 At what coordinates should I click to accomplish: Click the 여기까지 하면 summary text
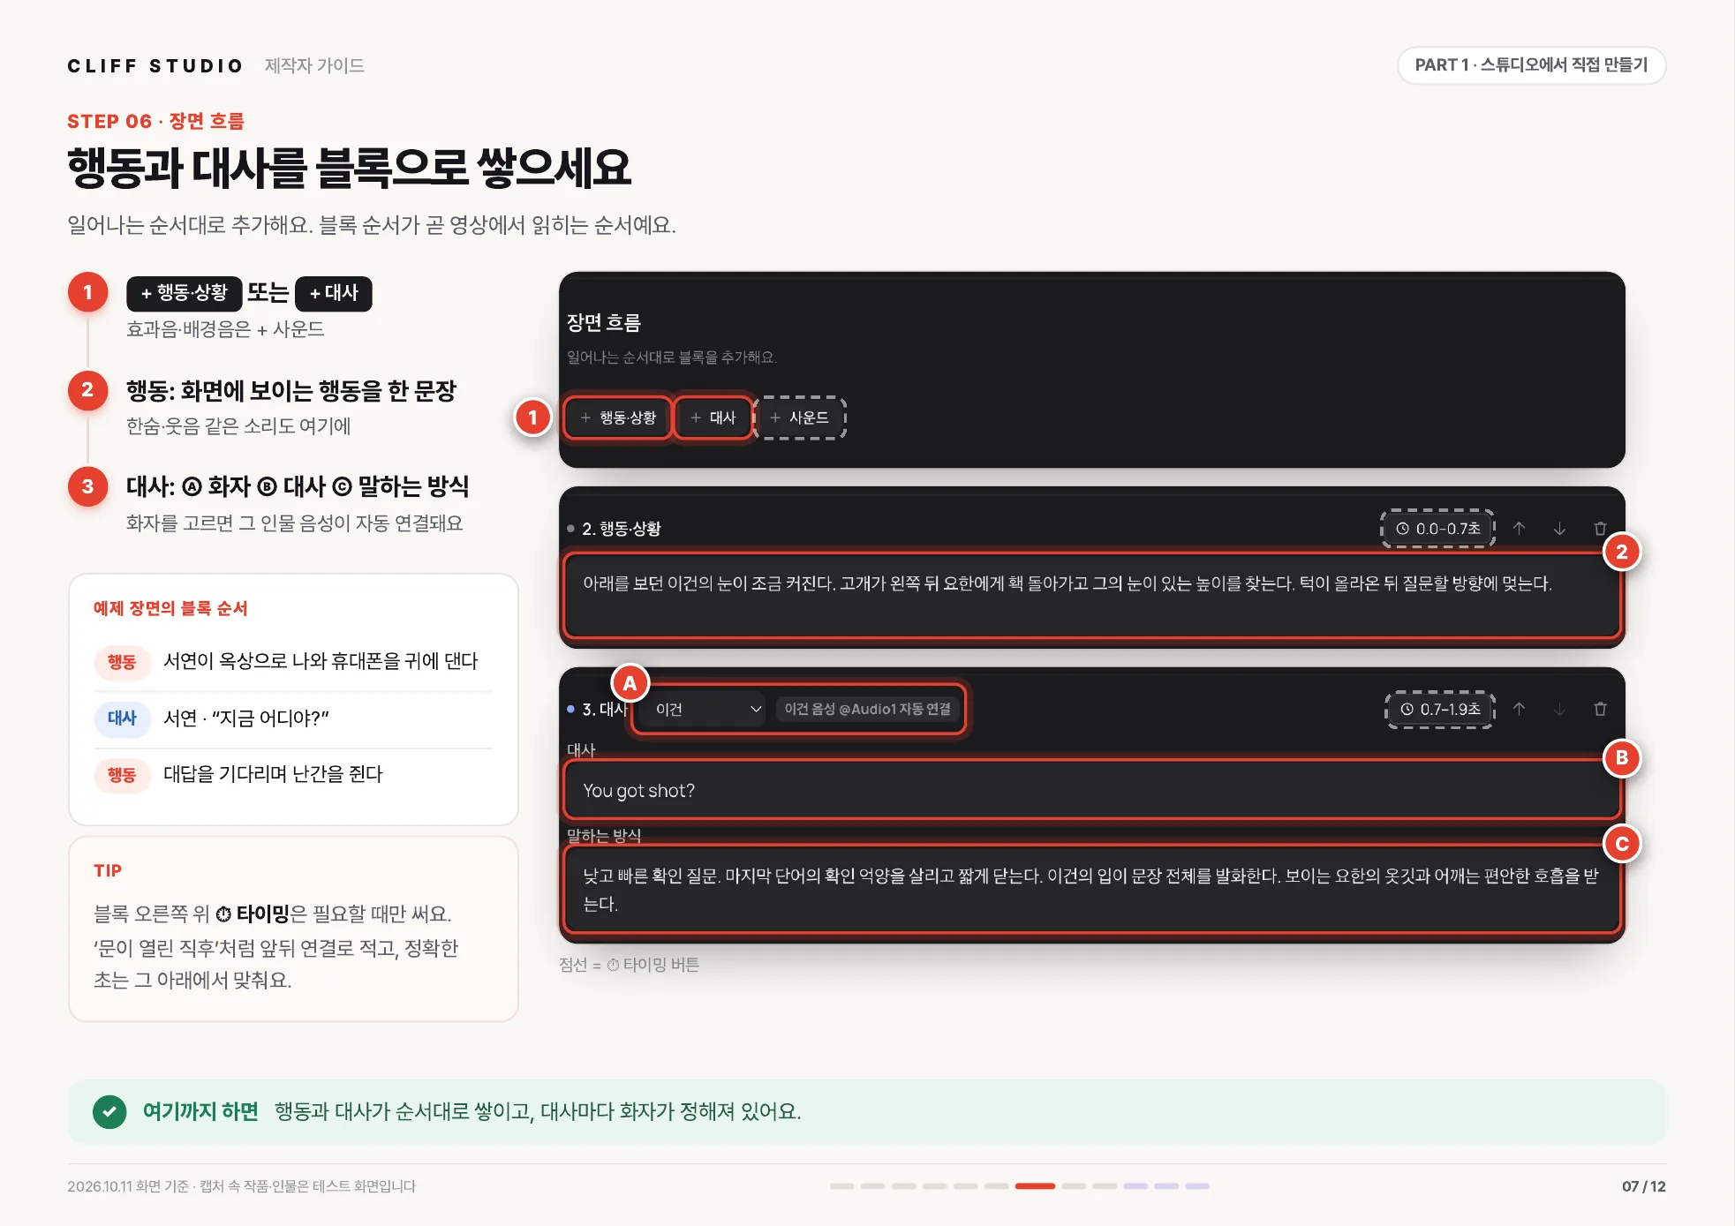(x=538, y=1111)
